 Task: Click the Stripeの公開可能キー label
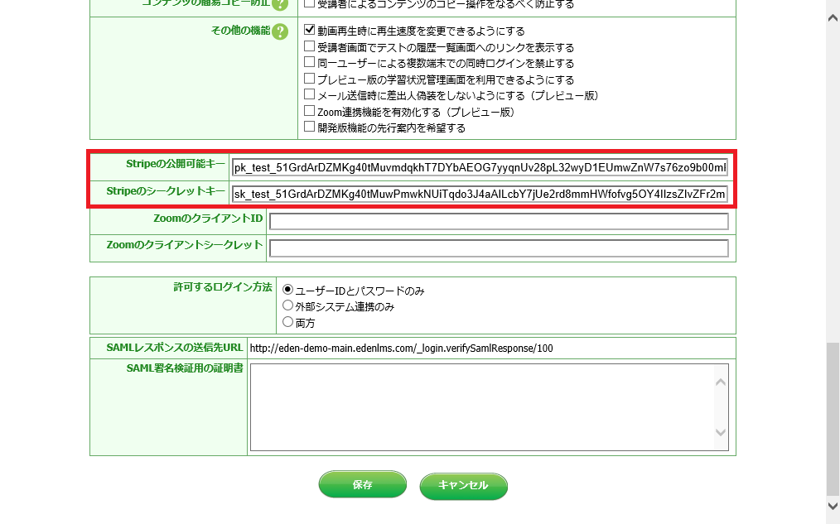coord(176,164)
